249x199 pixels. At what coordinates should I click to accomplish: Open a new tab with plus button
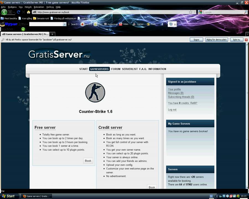(x=52, y=34)
